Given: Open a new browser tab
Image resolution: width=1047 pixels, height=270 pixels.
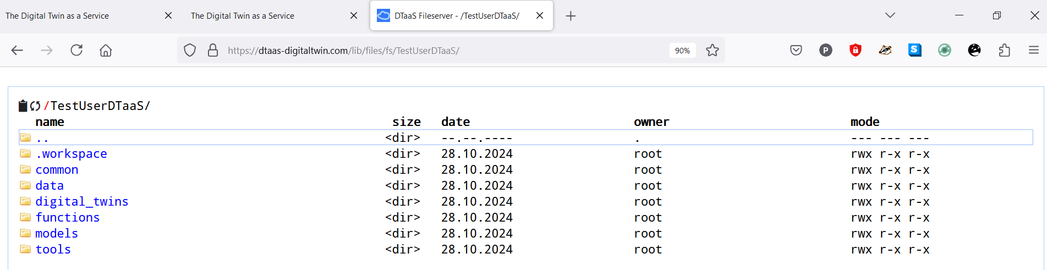Looking at the screenshot, I should point(571,16).
